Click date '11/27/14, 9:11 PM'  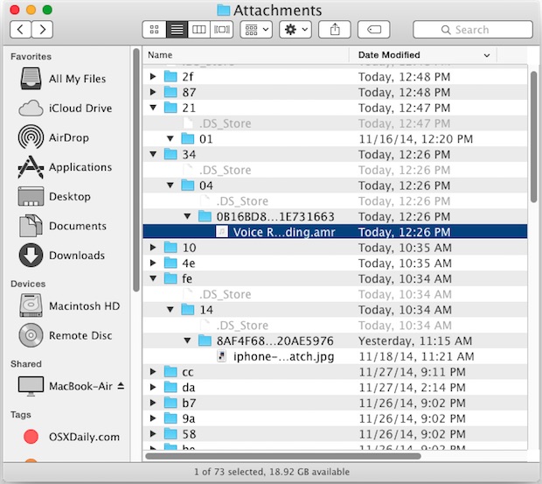(x=412, y=372)
